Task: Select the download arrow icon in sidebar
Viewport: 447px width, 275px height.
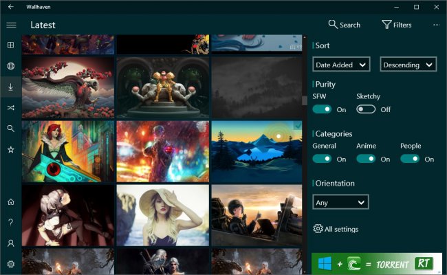Action: [x=11, y=87]
